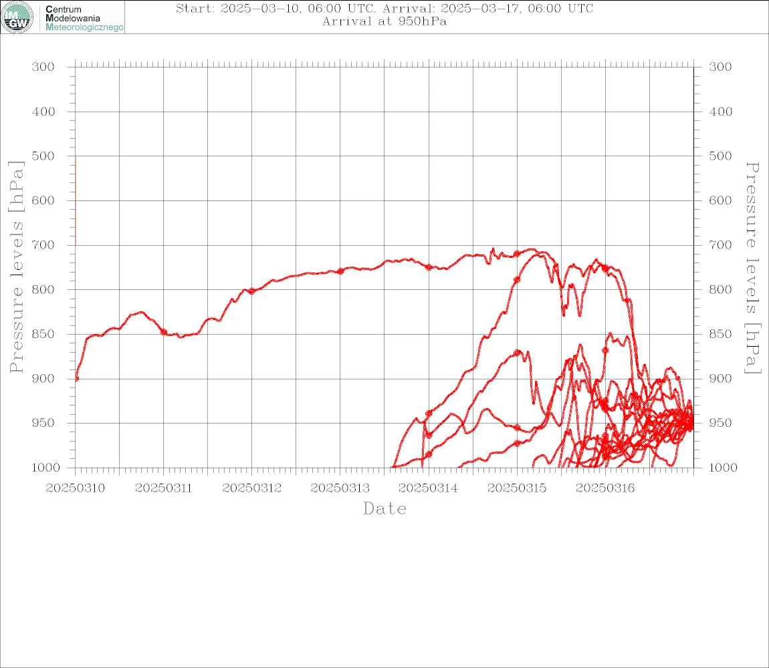Click trajectory marker near 850 hPa on 20250311
Image resolution: width=769 pixels, height=668 pixels.
164,332
